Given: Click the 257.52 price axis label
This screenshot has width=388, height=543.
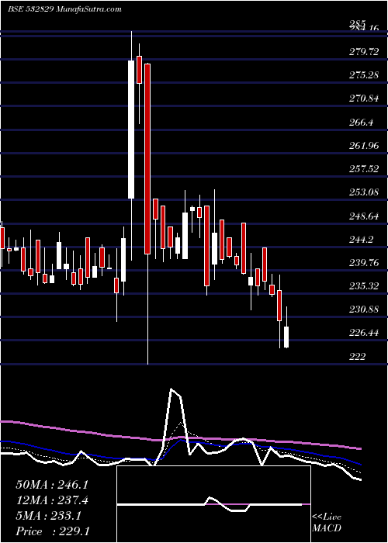Looking at the screenshot, I should 364,169.
